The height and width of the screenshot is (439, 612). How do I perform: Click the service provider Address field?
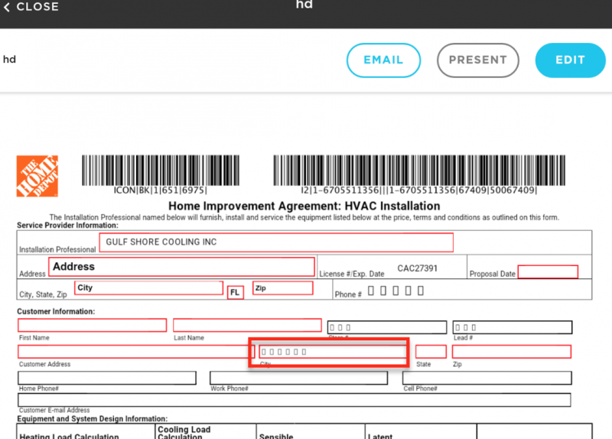click(x=181, y=267)
